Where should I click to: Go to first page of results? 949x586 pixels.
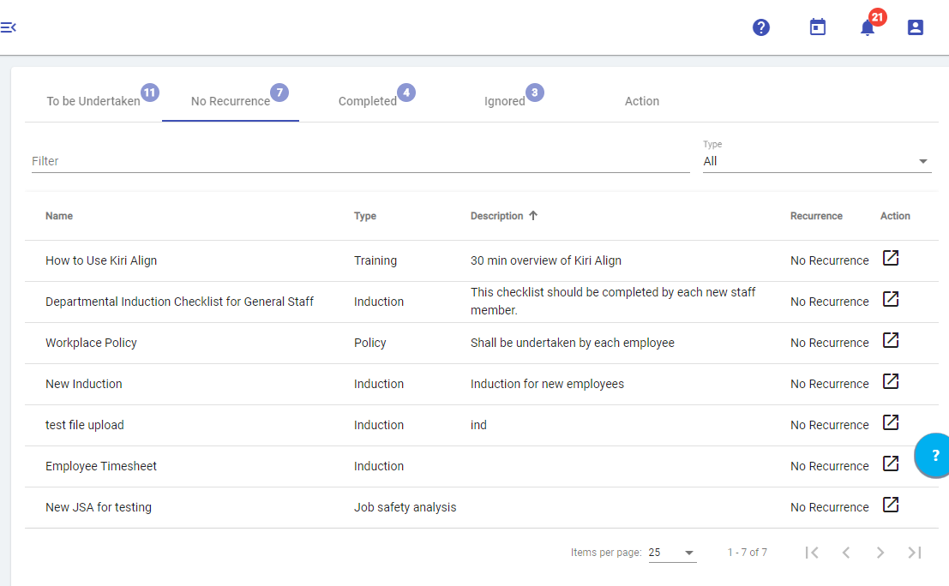(812, 552)
